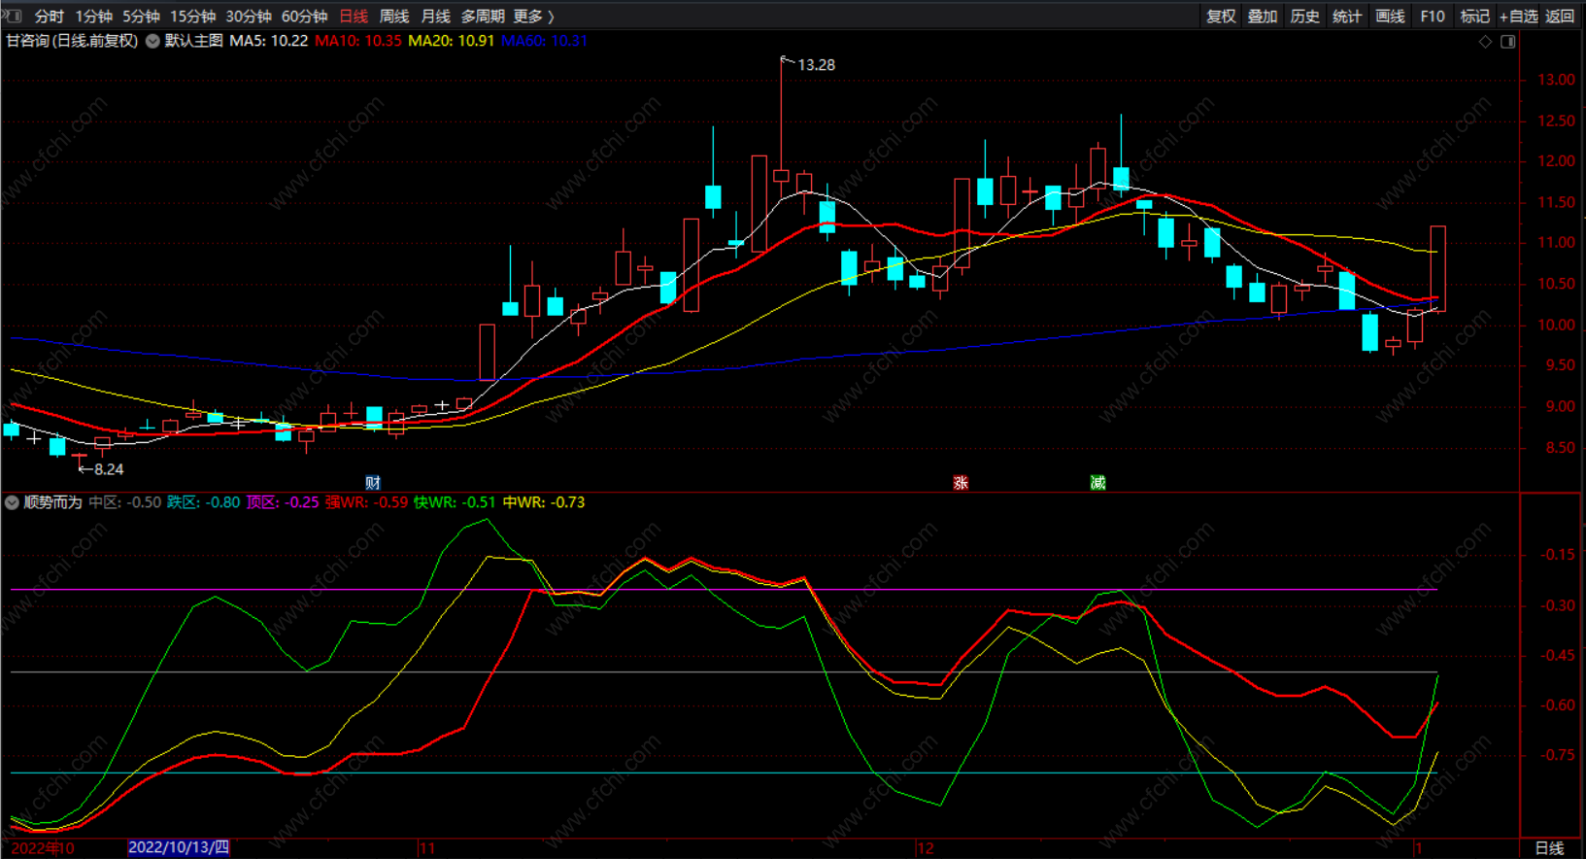Click the diamond icon above price axis
Image resolution: width=1586 pixels, height=859 pixels.
click(1485, 42)
